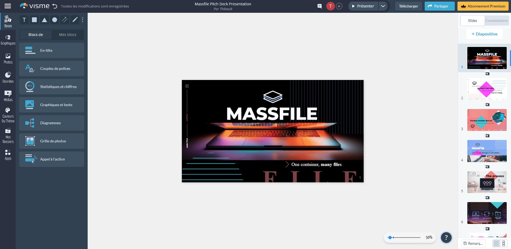Viewport: 511px width, 249px height.
Task: Open the Graphiques panel
Action: point(8,39)
